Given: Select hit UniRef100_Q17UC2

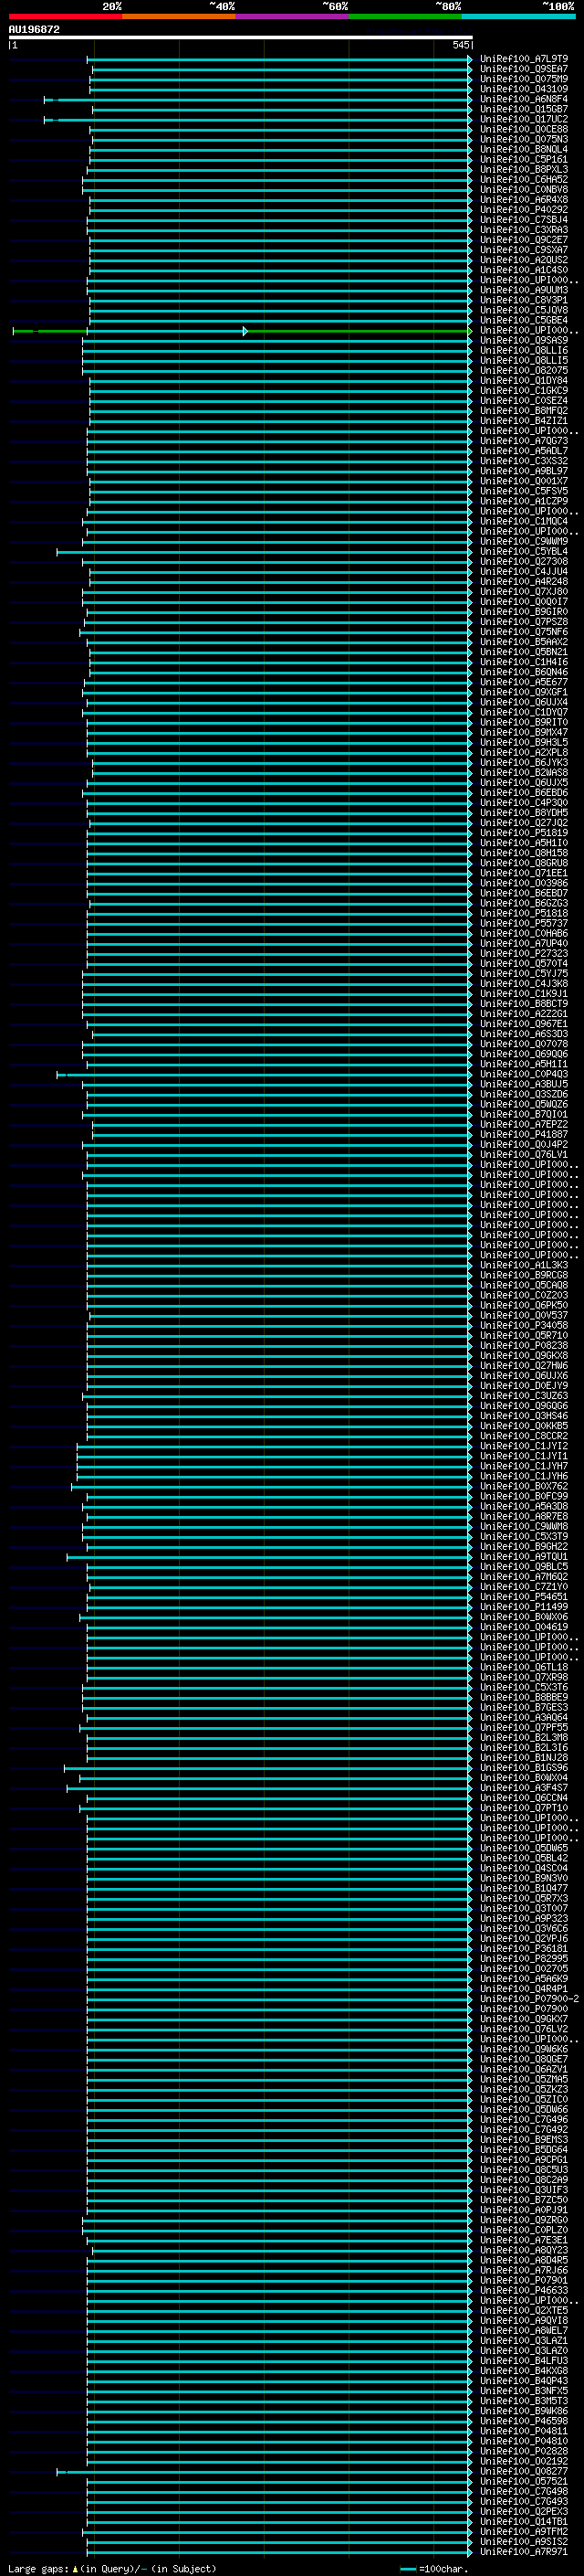Looking at the screenshot, I should point(523,119).
